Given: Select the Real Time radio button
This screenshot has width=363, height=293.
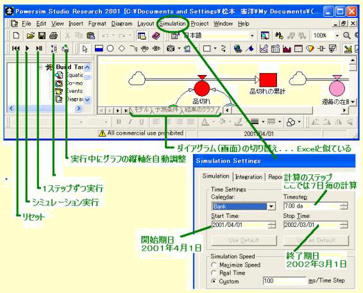Looking at the screenshot, I should tap(214, 273).
